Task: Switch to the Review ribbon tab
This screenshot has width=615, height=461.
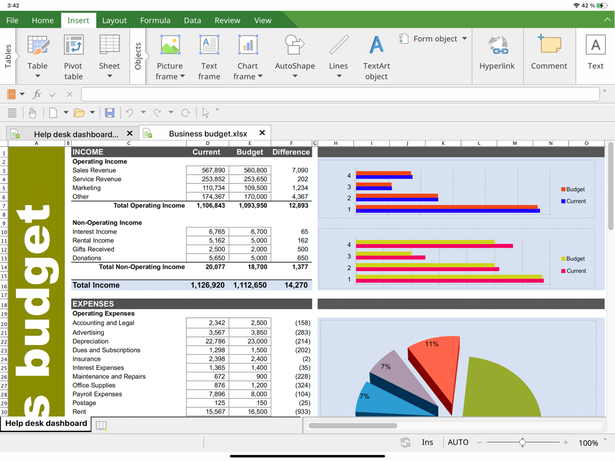Action: pos(227,20)
